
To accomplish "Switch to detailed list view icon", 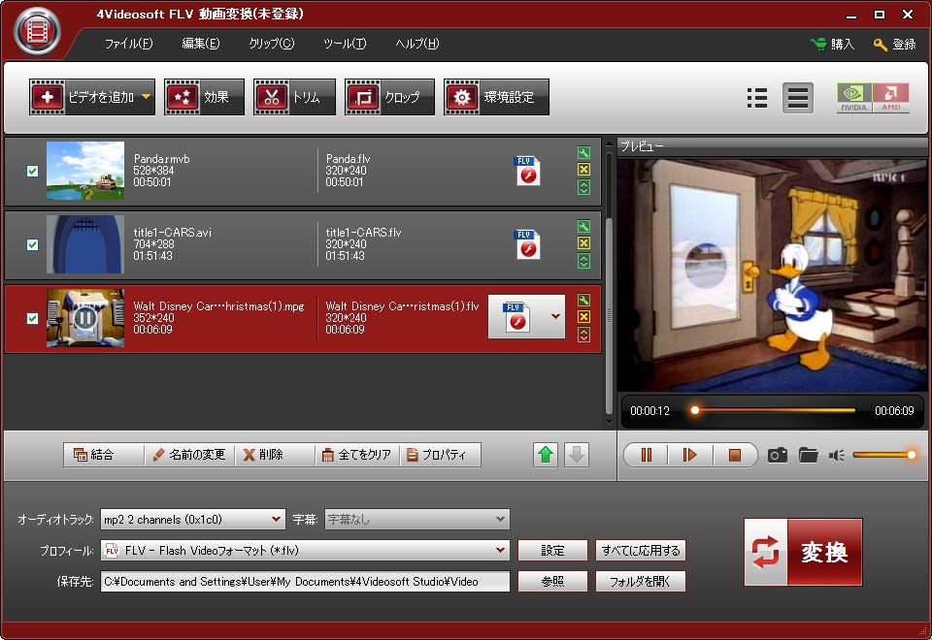I will point(757,98).
